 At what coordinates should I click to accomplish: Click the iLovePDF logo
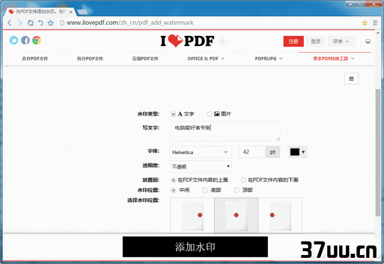click(x=187, y=41)
